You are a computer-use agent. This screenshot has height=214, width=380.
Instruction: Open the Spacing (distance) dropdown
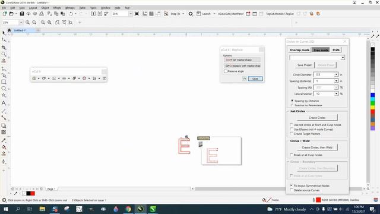[336, 81]
